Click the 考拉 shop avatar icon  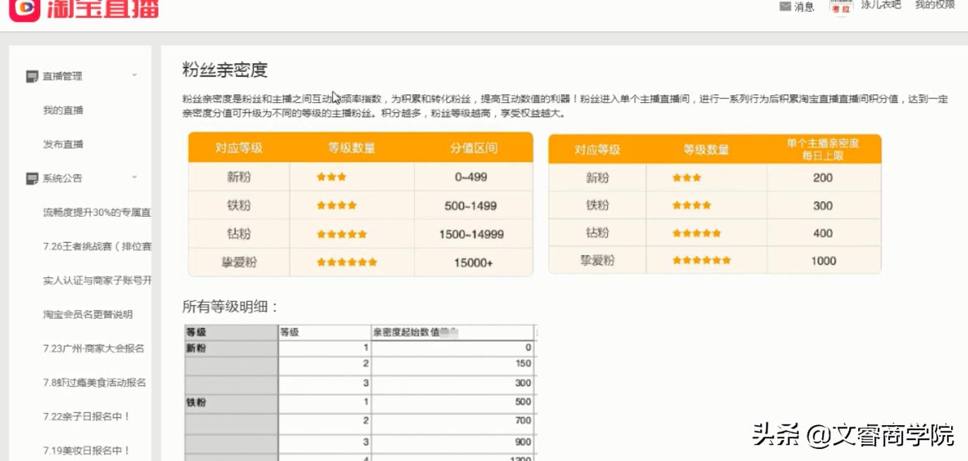840,9
